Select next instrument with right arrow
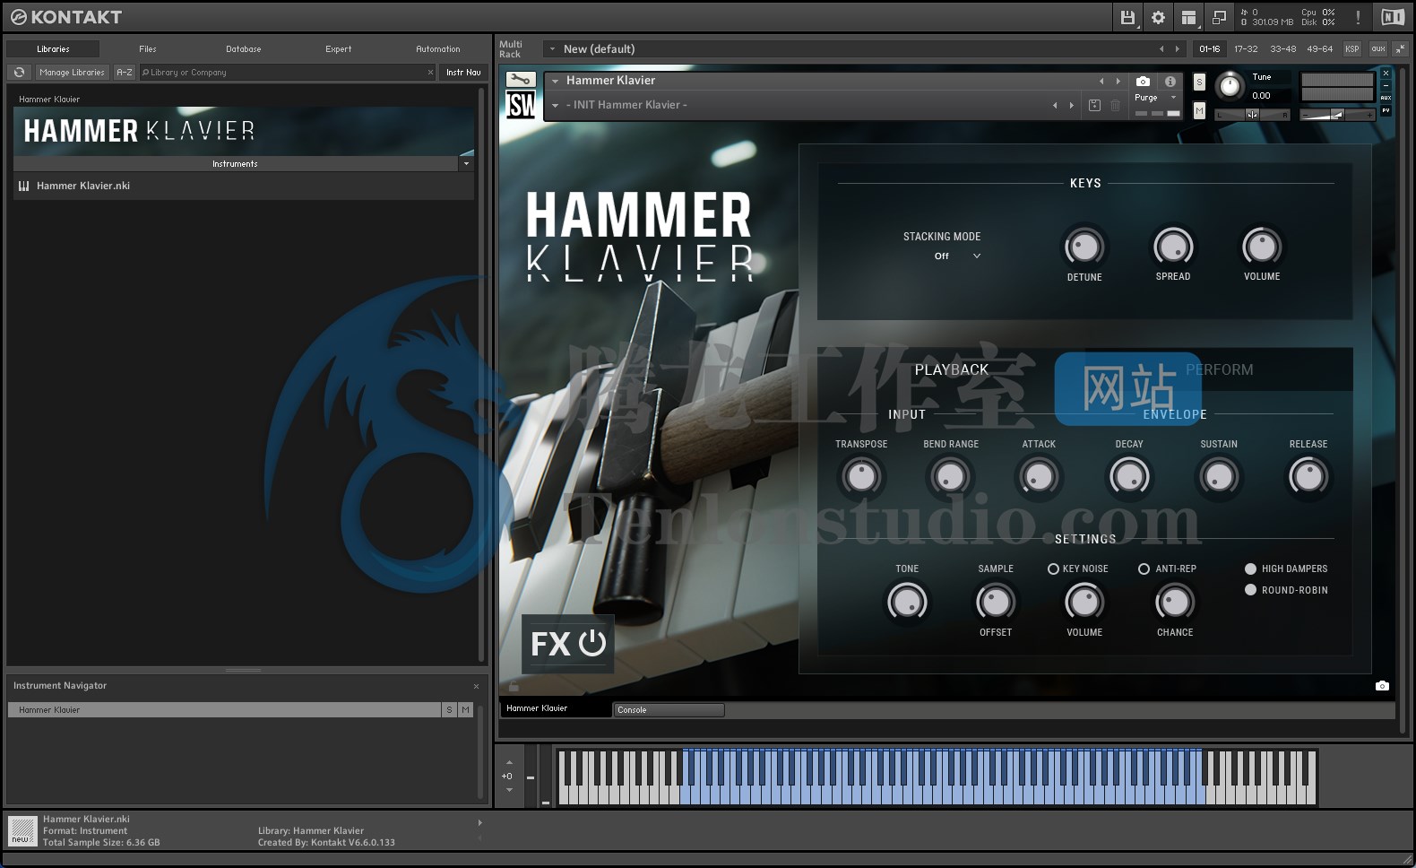This screenshot has height=868, width=1416. coord(1118,81)
